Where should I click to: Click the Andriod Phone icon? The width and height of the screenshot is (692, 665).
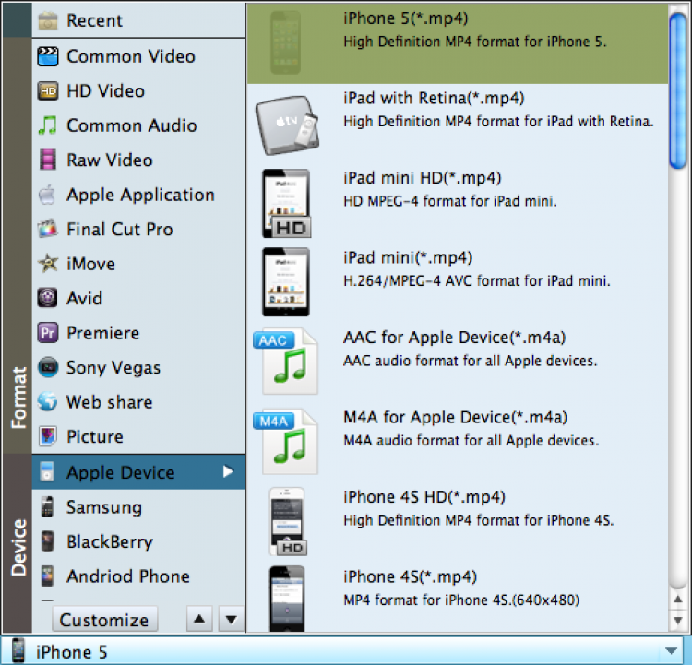(47, 576)
